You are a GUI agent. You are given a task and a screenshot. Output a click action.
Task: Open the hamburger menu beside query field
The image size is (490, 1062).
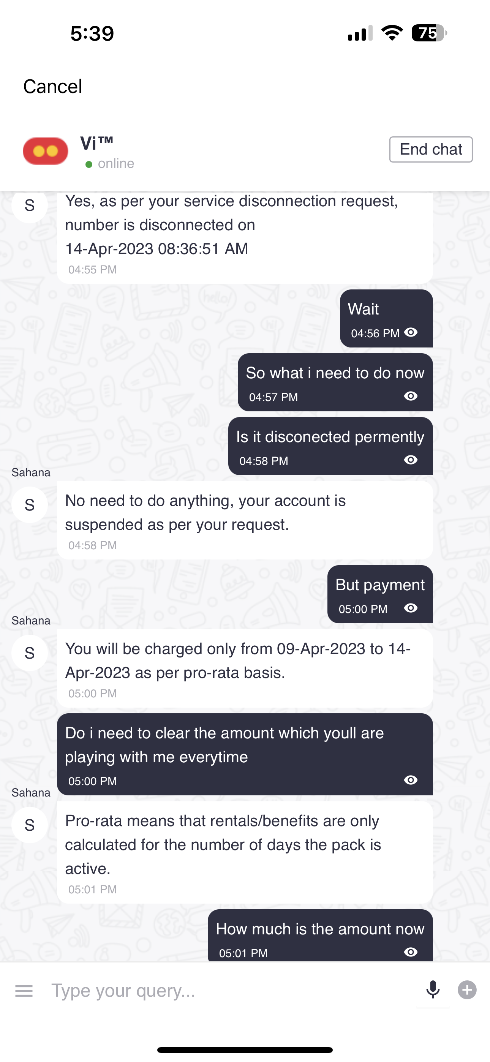click(24, 991)
